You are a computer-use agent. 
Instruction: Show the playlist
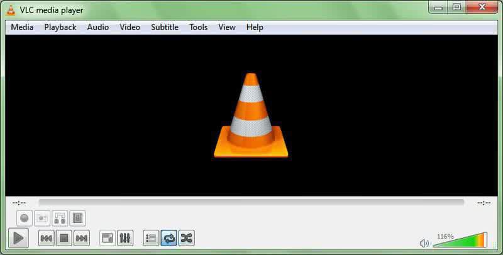tap(151, 238)
